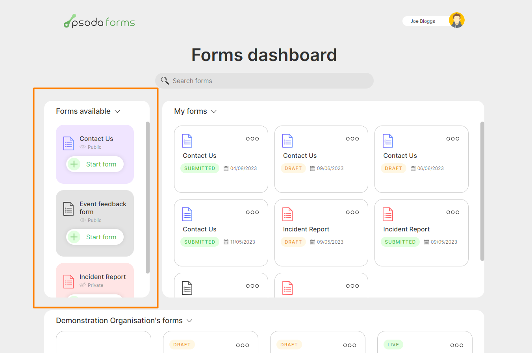Viewport: 532px width, 353px height.
Task: Click the 11/05/2023 date text
Action: [243, 242]
